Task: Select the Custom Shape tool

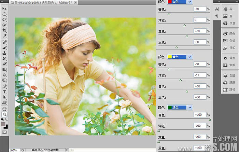Action: pos(4,102)
